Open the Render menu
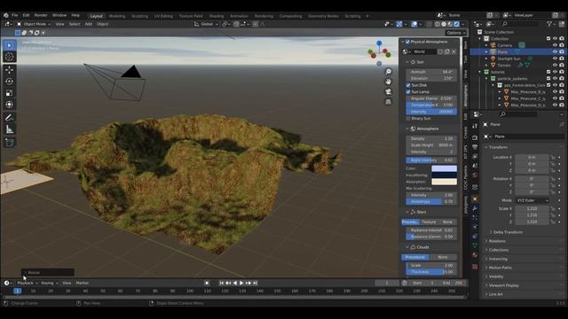This screenshot has height=319, width=568. [x=41, y=16]
